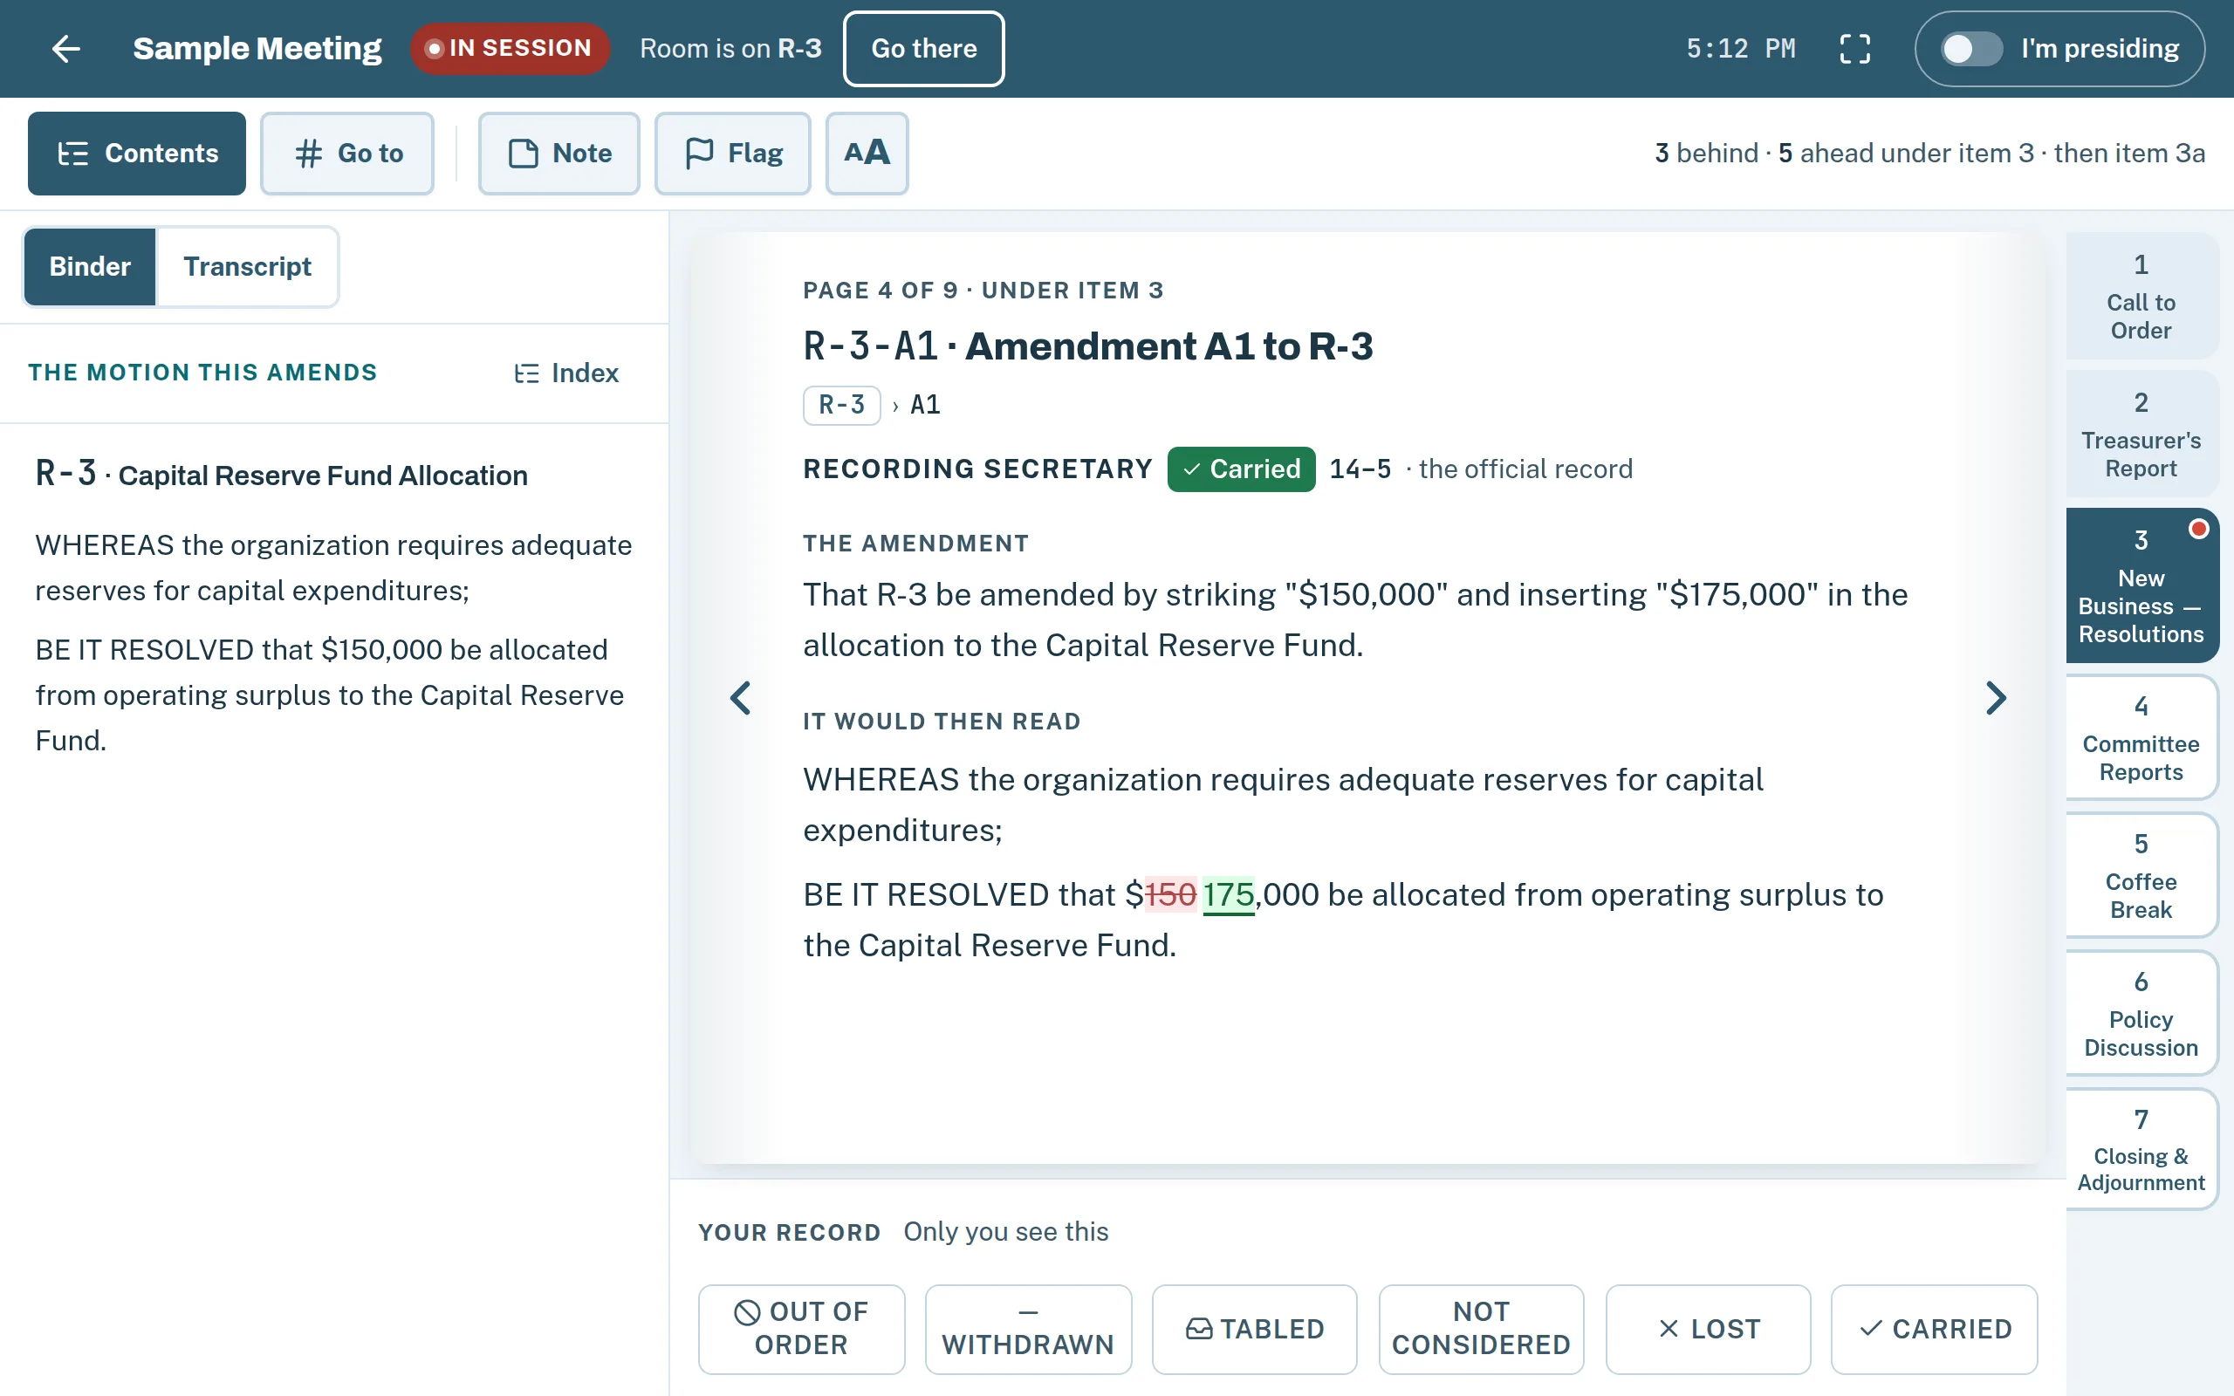Screen dimensions: 2234x1396
Task: Add a Note to this page
Action: pos(558,154)
